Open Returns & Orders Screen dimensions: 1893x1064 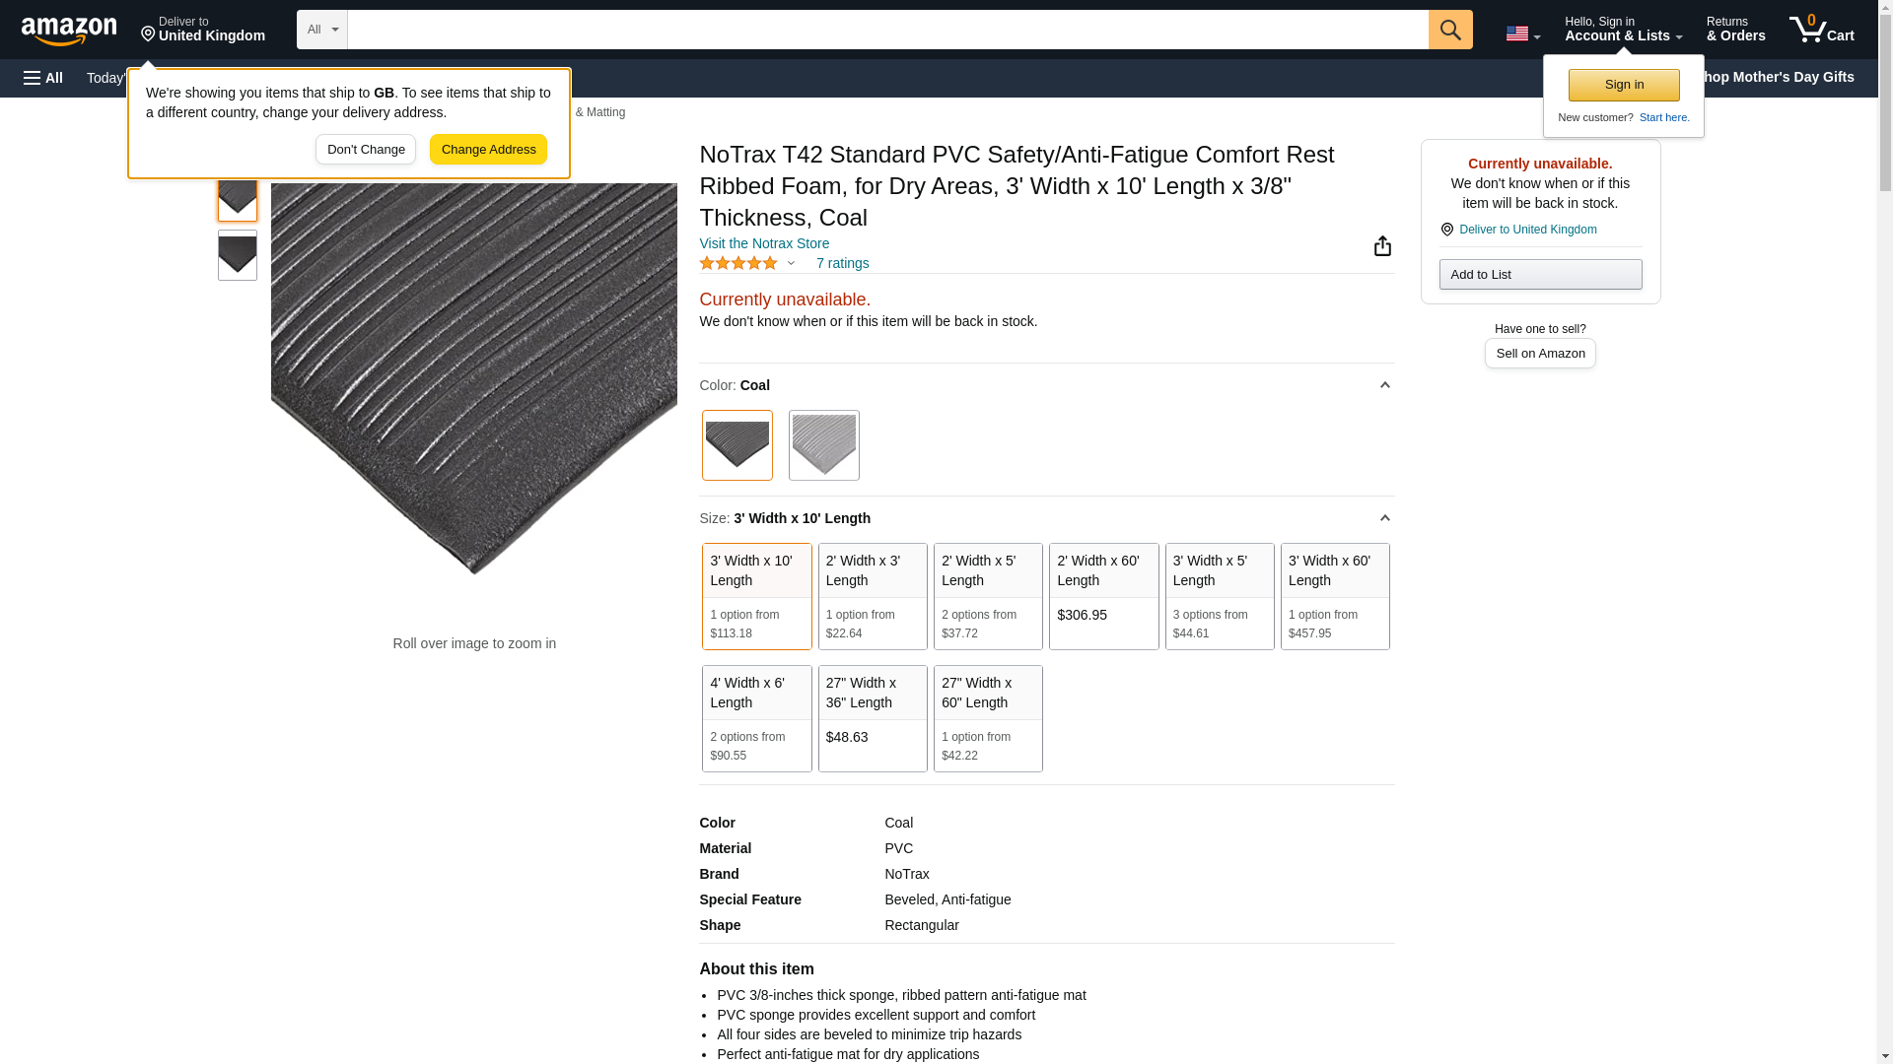[x=1735, y=30]
